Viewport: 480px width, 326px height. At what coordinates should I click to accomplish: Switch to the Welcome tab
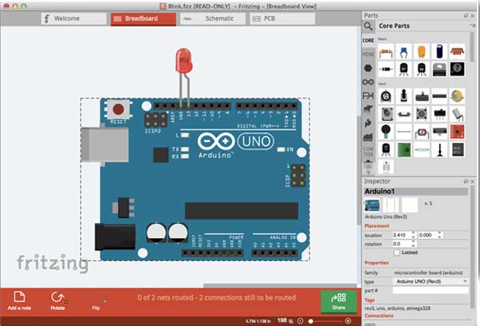(74, 18)
